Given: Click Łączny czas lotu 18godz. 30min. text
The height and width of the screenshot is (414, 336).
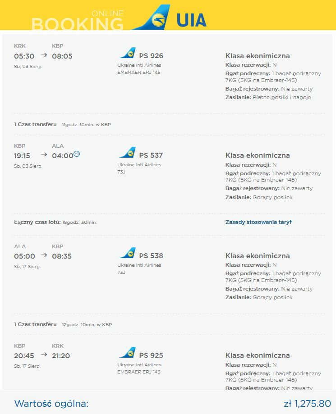Looking at the screenshot, I should coord(55,222).
